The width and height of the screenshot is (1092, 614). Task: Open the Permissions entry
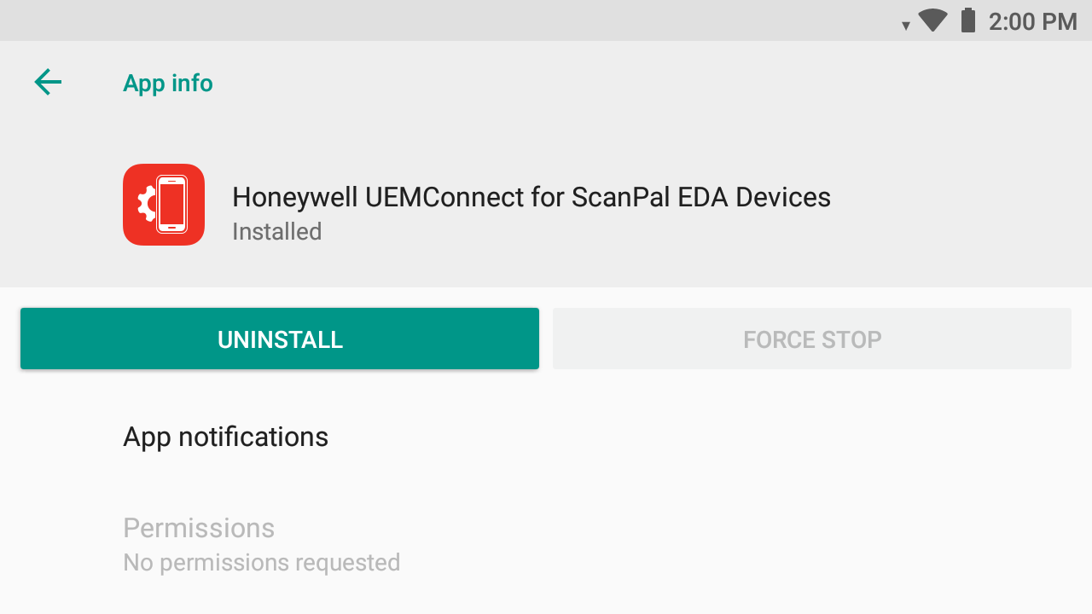tap(199, 528)
